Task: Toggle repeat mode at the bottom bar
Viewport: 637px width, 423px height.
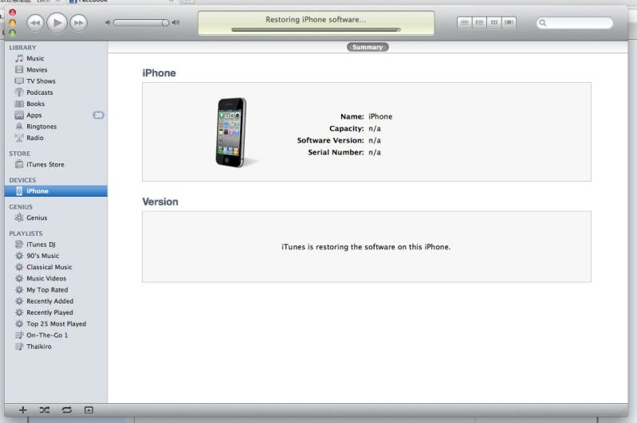Action: point(67,409)
